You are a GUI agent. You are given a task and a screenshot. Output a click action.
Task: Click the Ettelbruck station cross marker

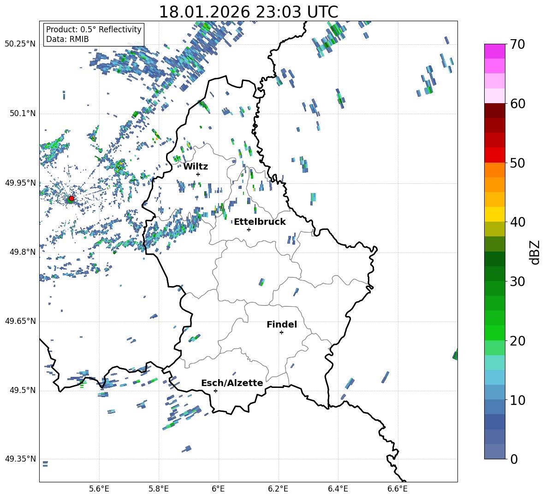[249, 229]
